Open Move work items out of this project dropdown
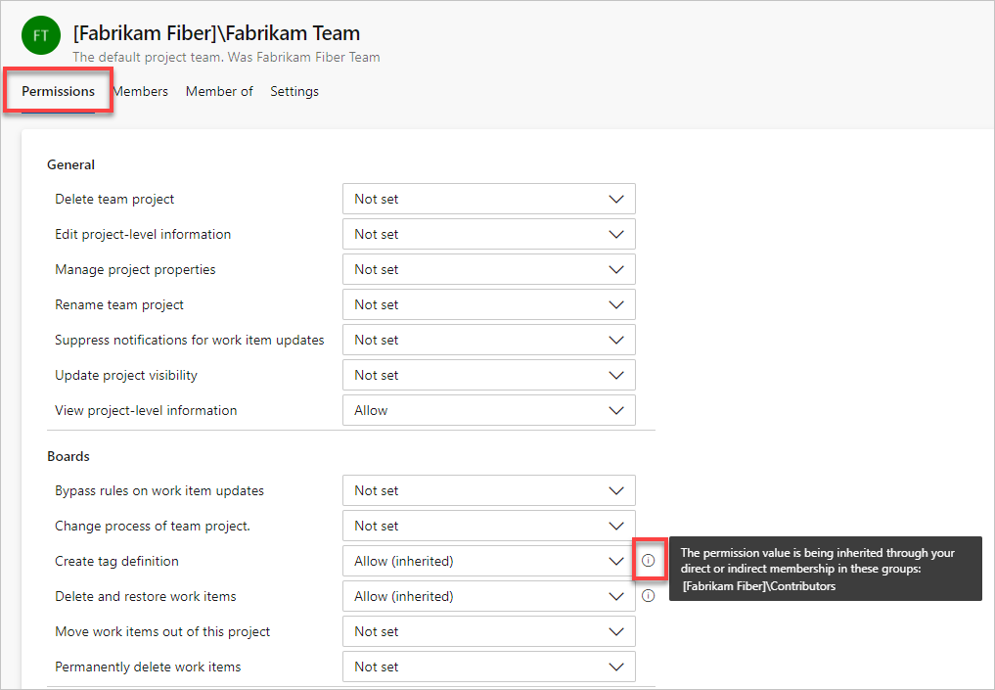 pyautogui.click(x=488, y=631)
